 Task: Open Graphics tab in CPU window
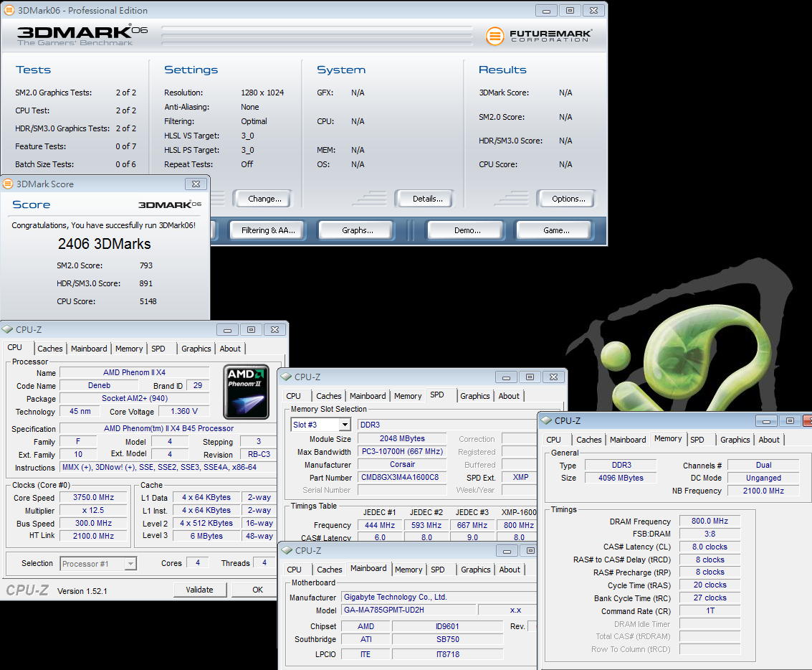196,349
